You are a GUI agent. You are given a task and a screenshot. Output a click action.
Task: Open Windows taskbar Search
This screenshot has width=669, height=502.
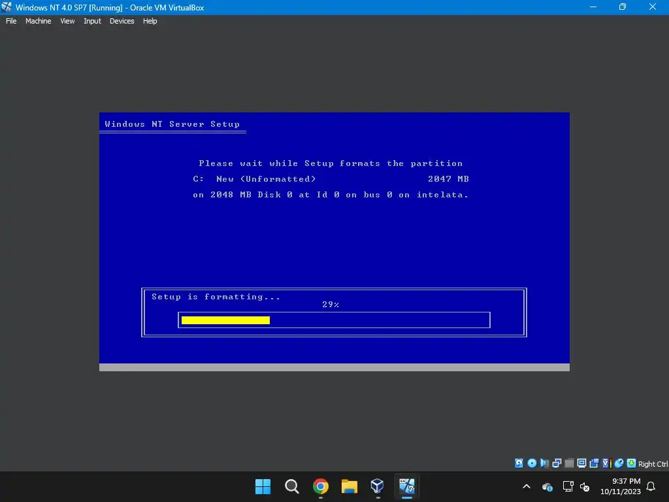(x=292, y=486)
